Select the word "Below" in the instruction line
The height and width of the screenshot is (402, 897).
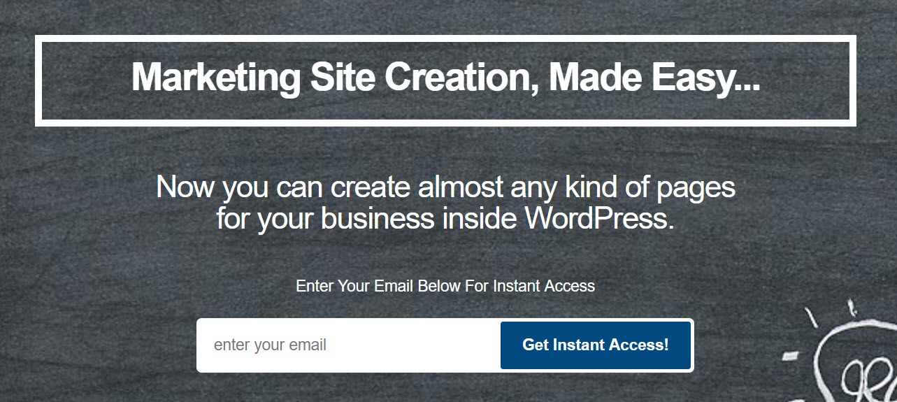439,286
